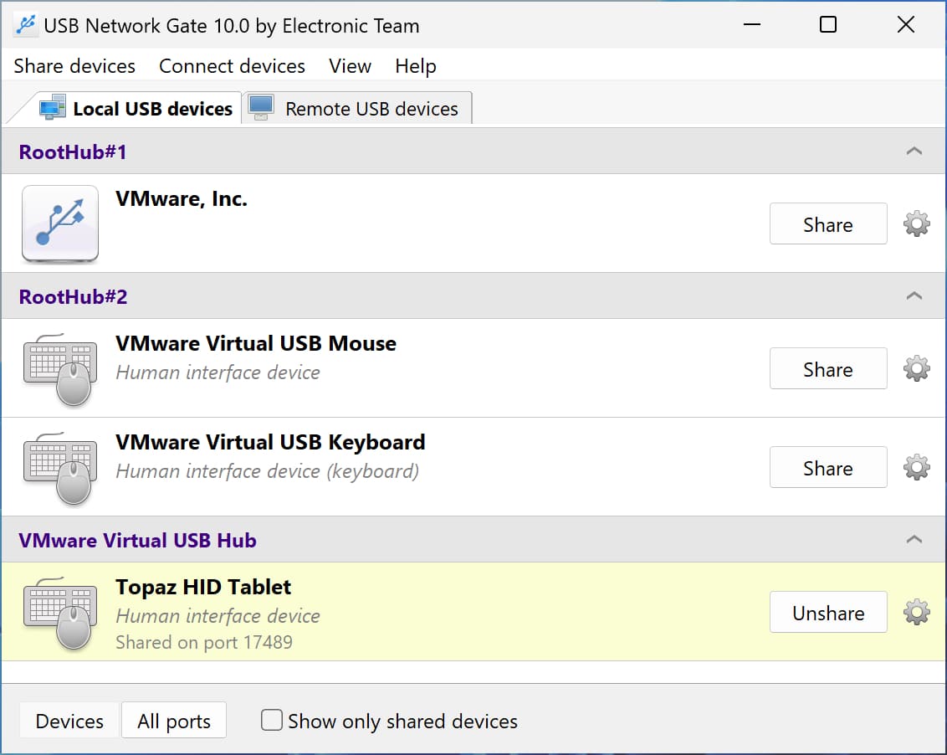The image size is (947, 755).
Task: Open settings gear for VMware Virtual USB Keyboard
Action: pyautogui.click(x=916, y=467)
